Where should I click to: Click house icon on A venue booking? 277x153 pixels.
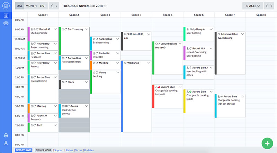(157, 44)
